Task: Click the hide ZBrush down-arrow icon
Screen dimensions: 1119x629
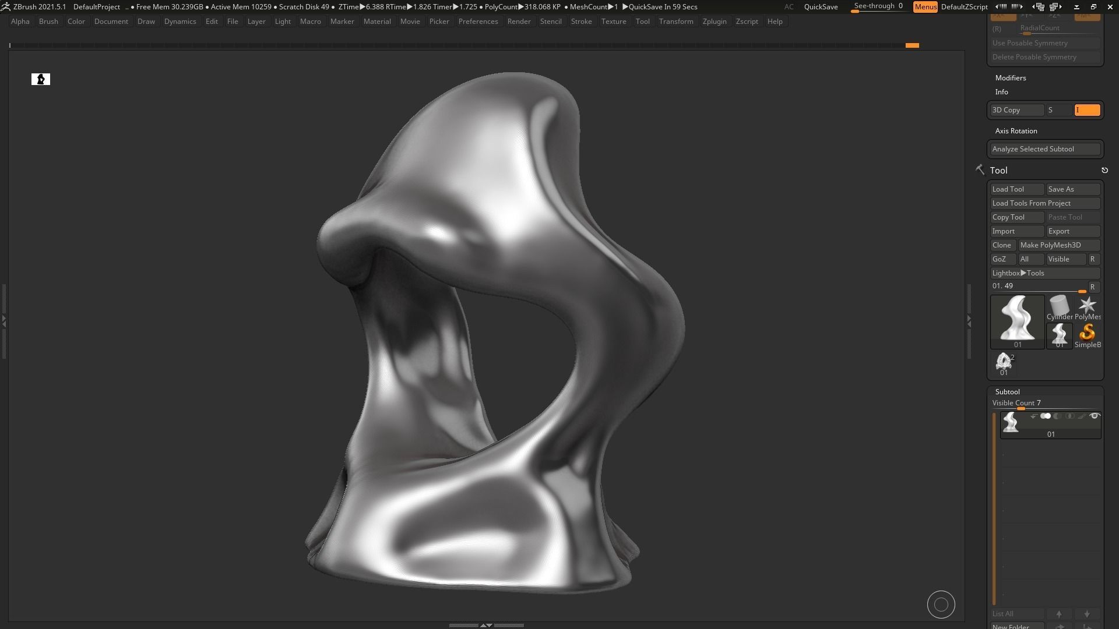Action: pyautogui.click(x=1076, y=7)
